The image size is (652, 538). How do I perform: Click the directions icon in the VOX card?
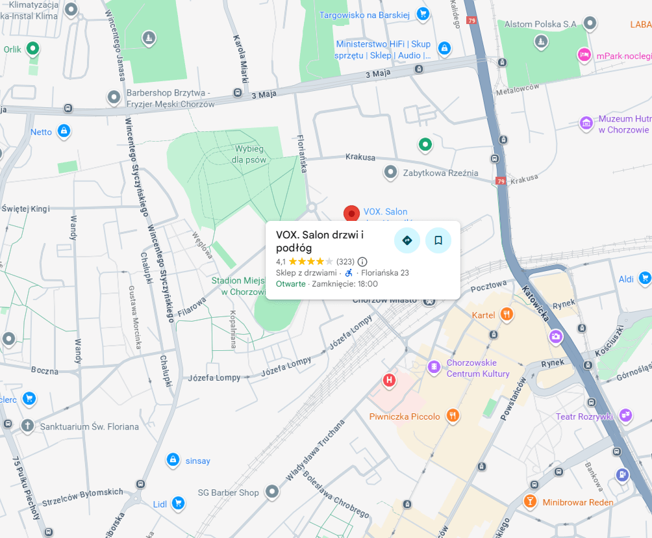point(407,240)
